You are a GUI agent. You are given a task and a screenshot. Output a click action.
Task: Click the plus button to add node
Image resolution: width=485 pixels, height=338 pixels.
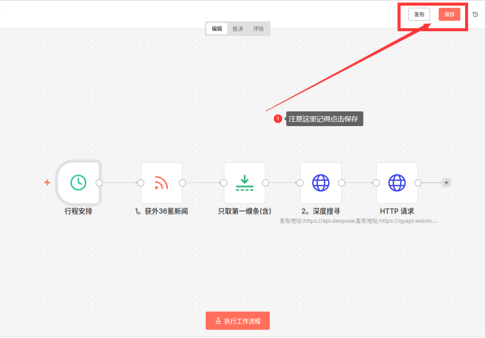point(446,183)
